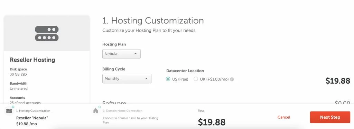The image size is (354, 129).
Task: Go to step 2 Domain Name Connection
Action: pyautogui.click(x=123, y=111)
